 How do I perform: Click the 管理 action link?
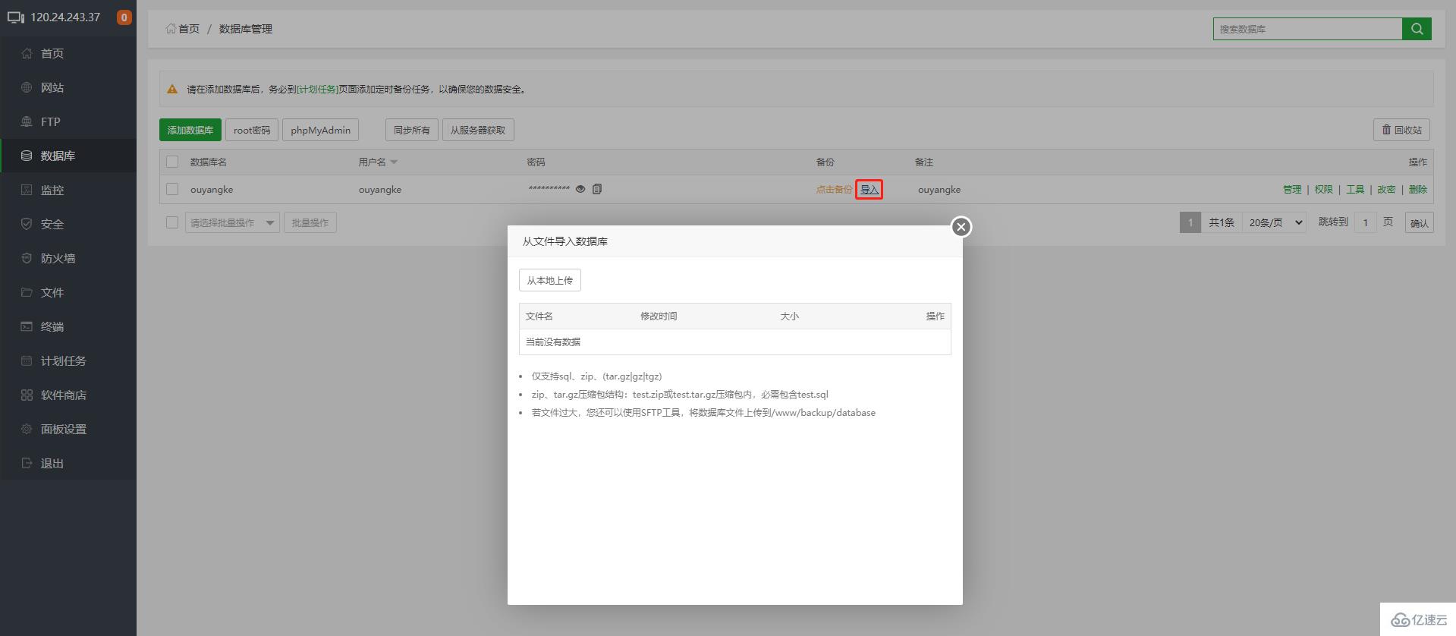click(x=1292, y=190)
